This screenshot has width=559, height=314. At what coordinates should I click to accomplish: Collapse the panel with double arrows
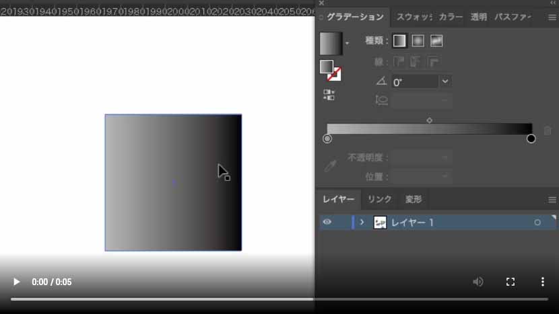553,3
